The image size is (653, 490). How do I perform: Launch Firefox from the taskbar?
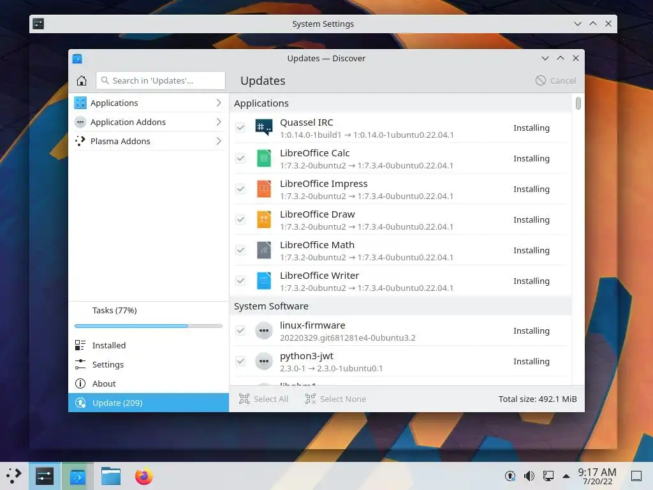tap(144, 476)
